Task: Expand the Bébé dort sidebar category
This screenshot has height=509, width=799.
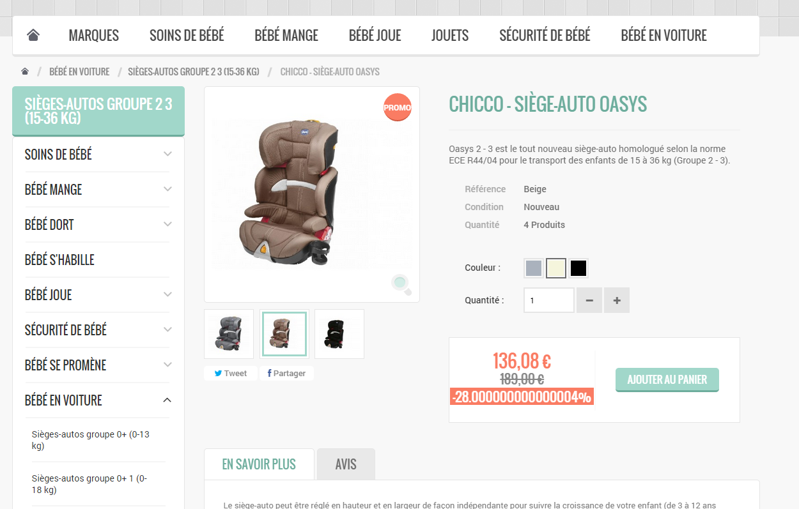Action: [x=167, y=224]
